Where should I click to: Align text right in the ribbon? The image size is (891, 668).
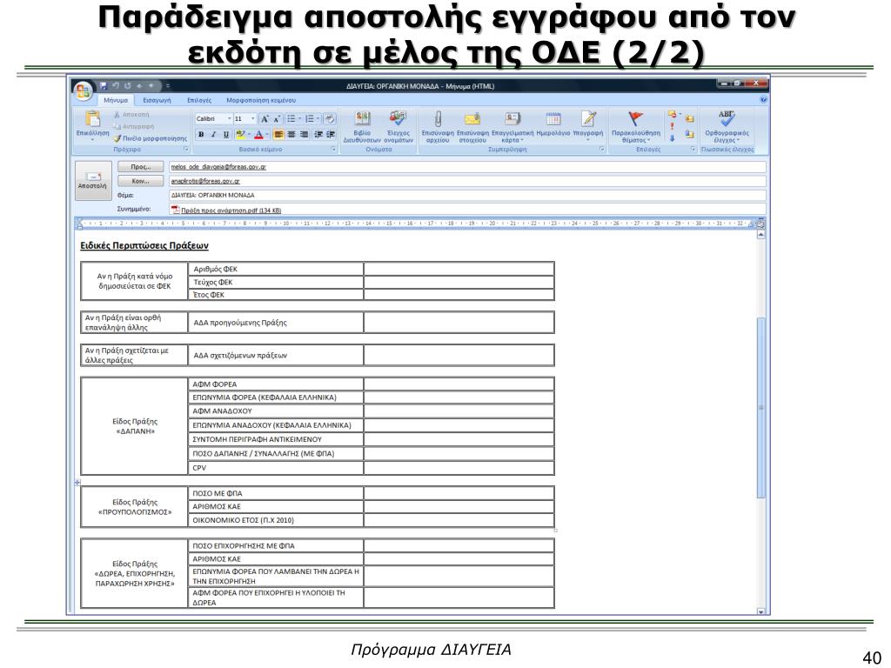[x=304, y=134]
